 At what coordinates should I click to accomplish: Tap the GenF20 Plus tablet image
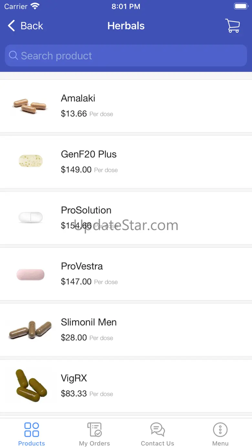30,161
